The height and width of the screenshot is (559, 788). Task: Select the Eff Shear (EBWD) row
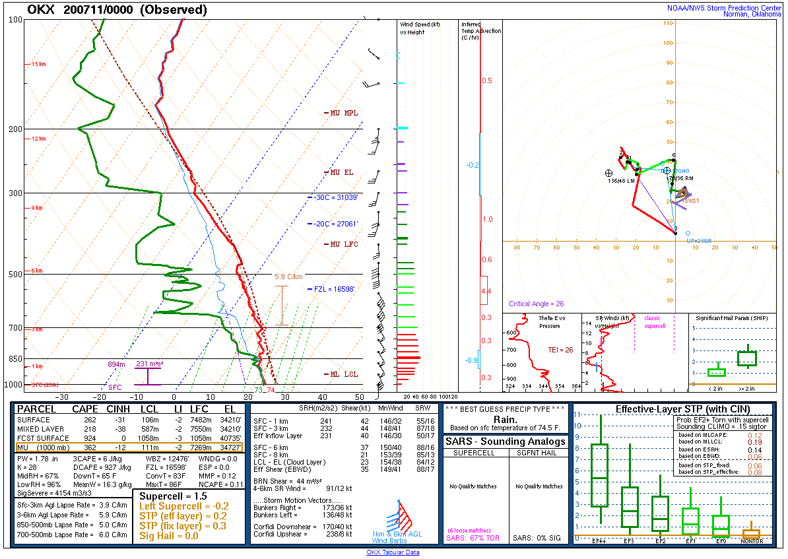click(344, 469)
